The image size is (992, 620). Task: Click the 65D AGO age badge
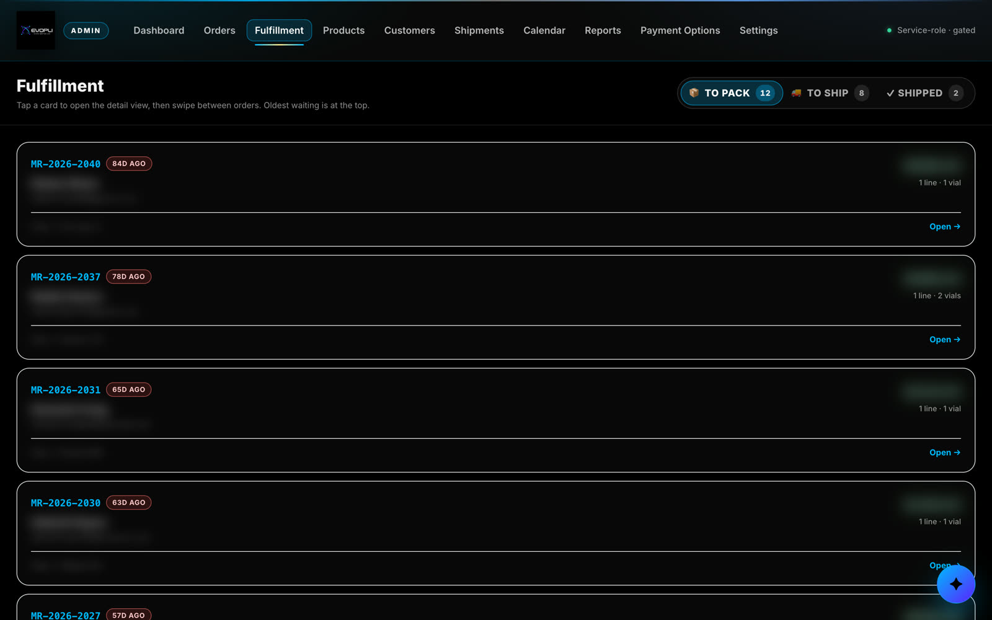coord(128,389)
